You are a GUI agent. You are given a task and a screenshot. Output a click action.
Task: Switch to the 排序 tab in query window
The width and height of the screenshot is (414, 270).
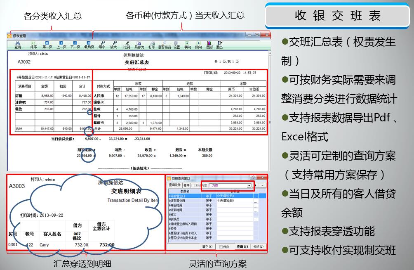click(187, 186)
